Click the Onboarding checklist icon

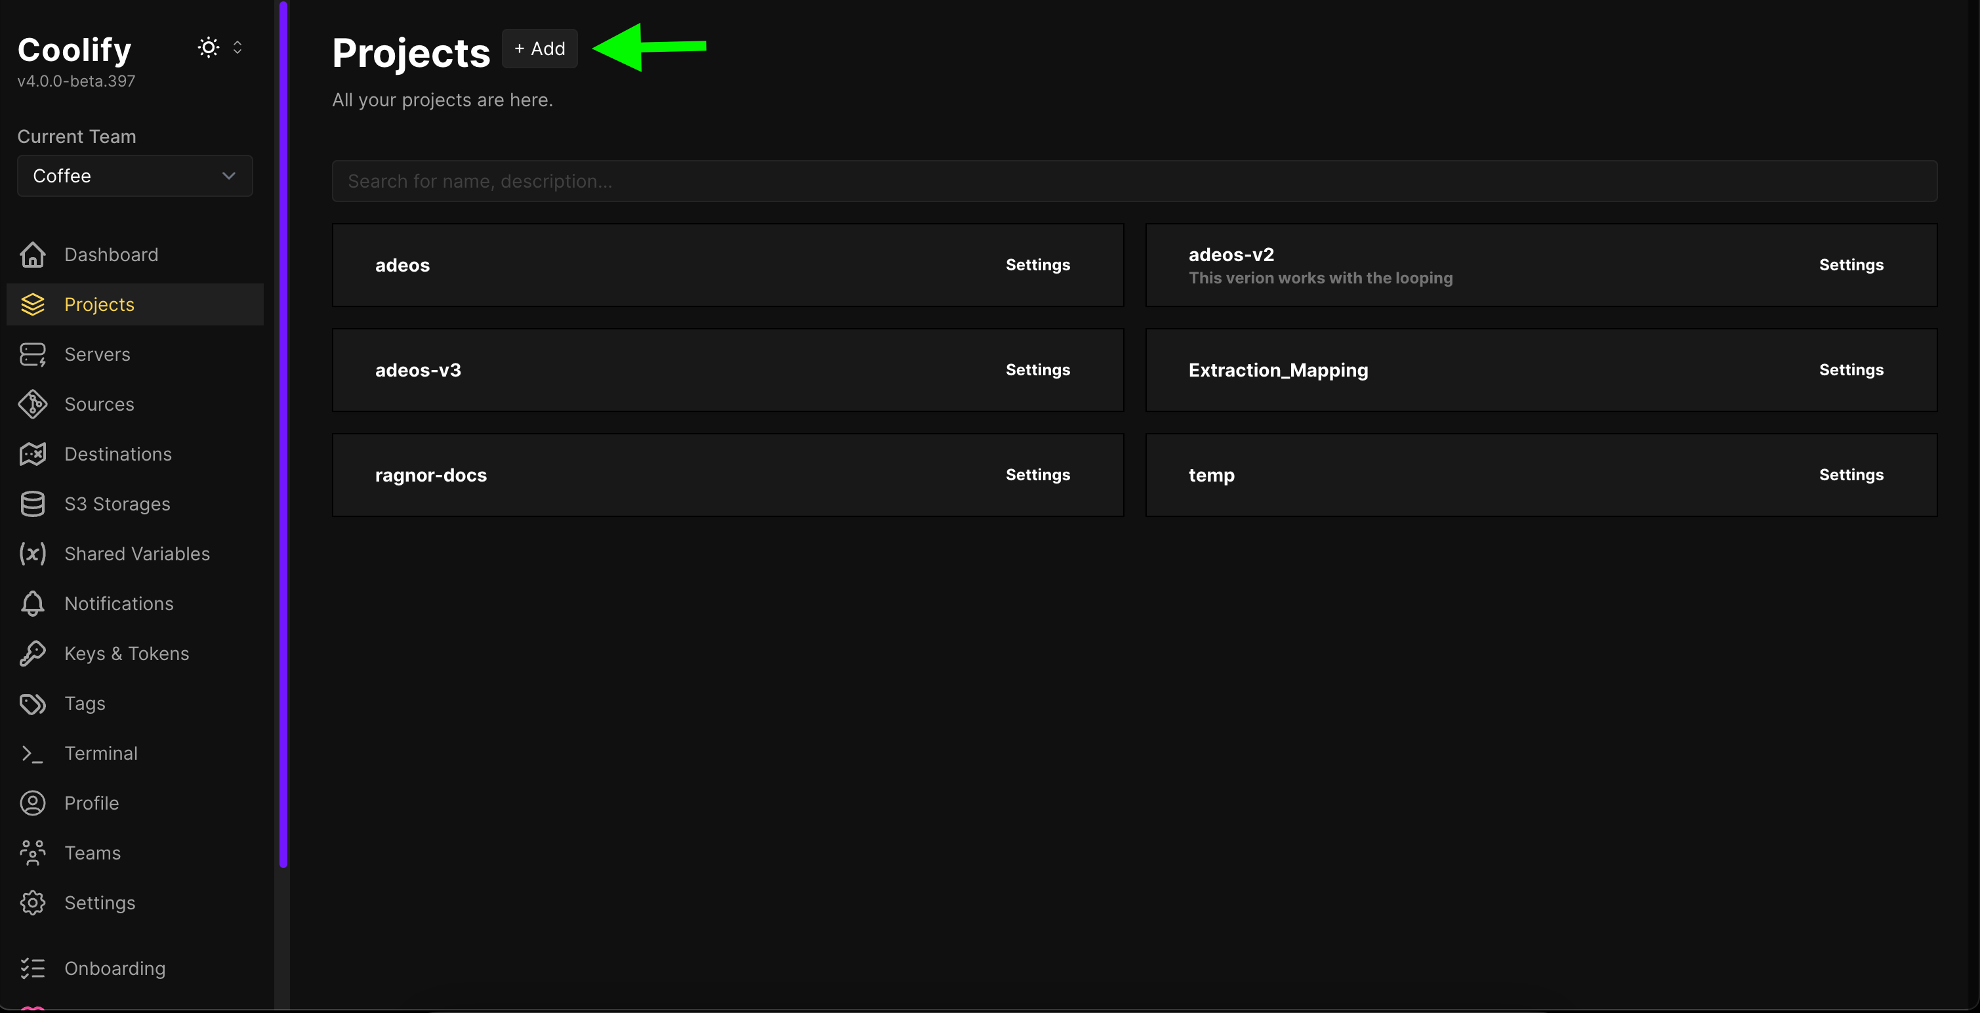pyautogui.click(x=32, y=968)
